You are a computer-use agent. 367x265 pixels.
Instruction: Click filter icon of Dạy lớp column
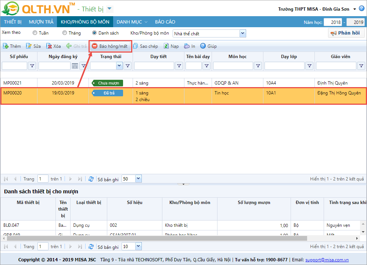309,66
